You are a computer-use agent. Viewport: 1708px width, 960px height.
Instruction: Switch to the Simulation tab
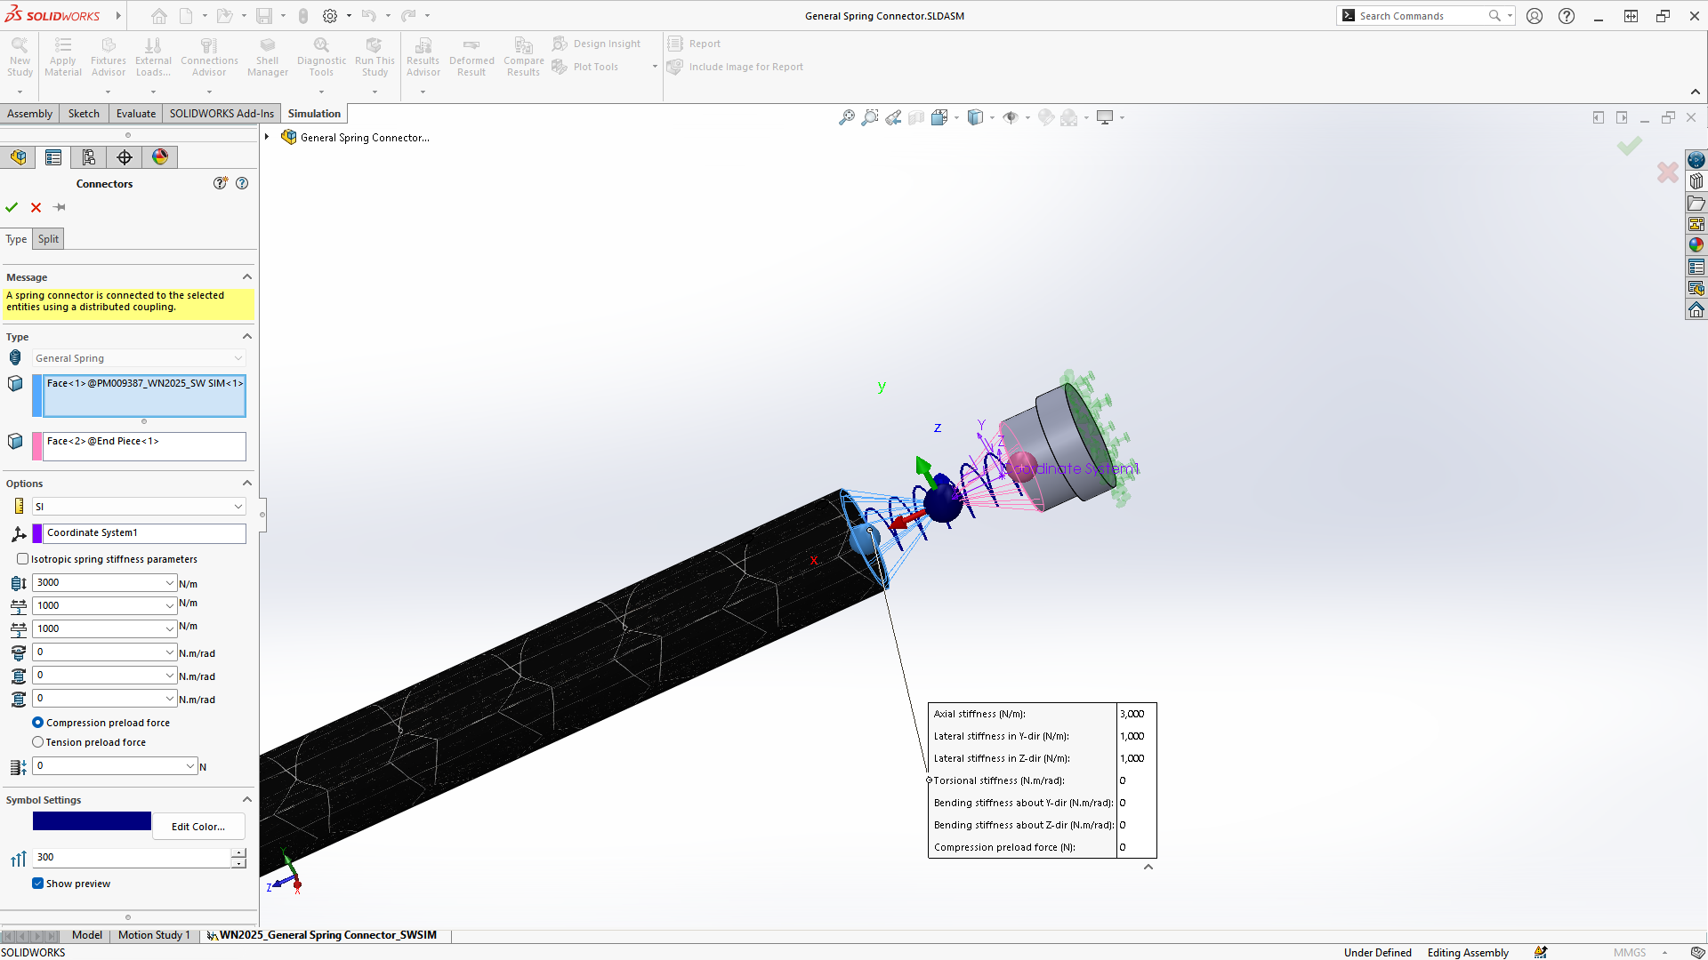coord(313,113)
